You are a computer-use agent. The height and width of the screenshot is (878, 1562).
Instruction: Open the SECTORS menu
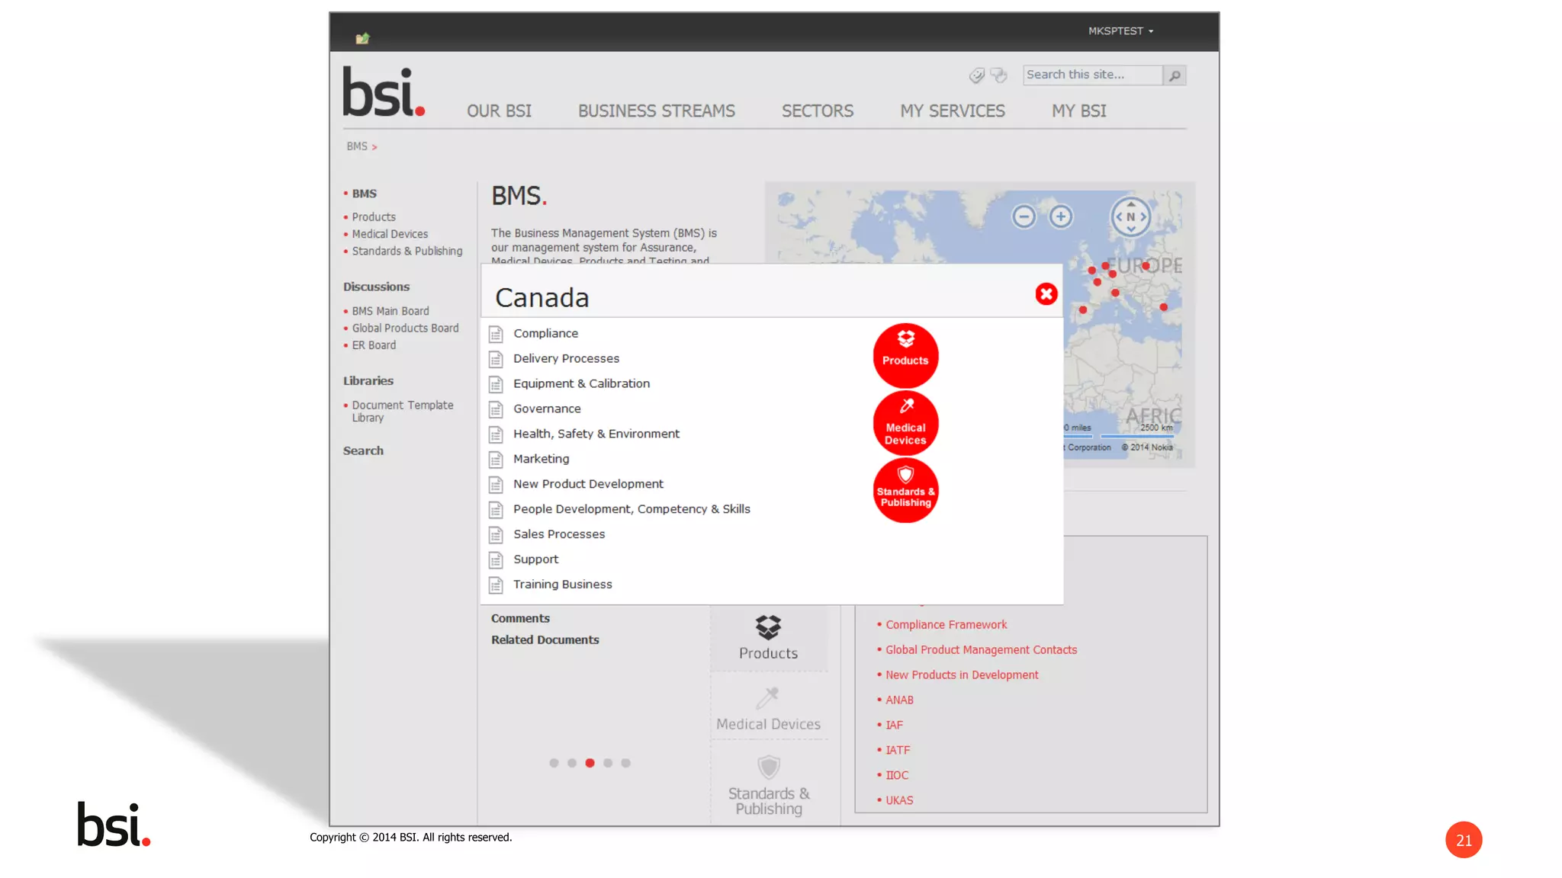click(818, 111)
